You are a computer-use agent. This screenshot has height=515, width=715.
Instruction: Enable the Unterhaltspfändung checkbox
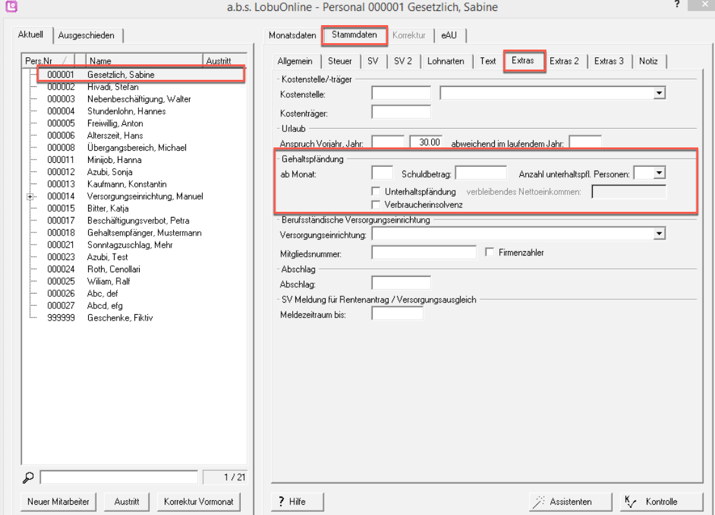tap(376, 191)
